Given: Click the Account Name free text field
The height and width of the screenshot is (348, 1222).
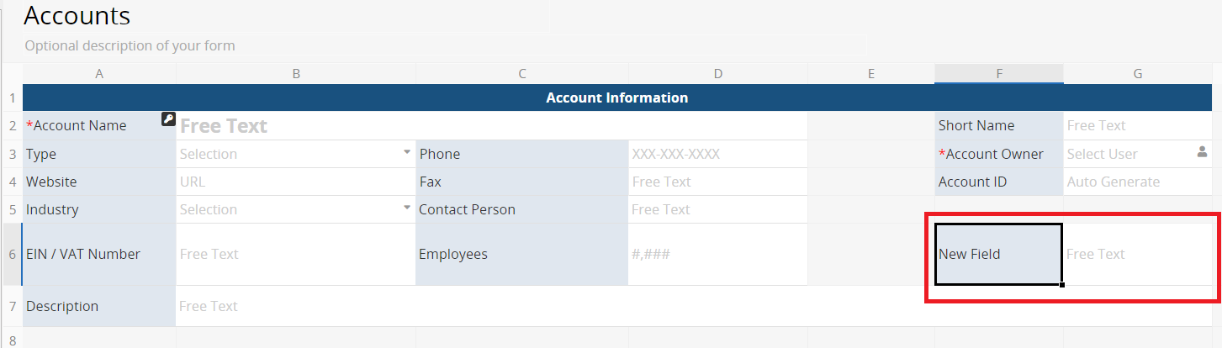Looking at the screenshot, I should [491, 126].
